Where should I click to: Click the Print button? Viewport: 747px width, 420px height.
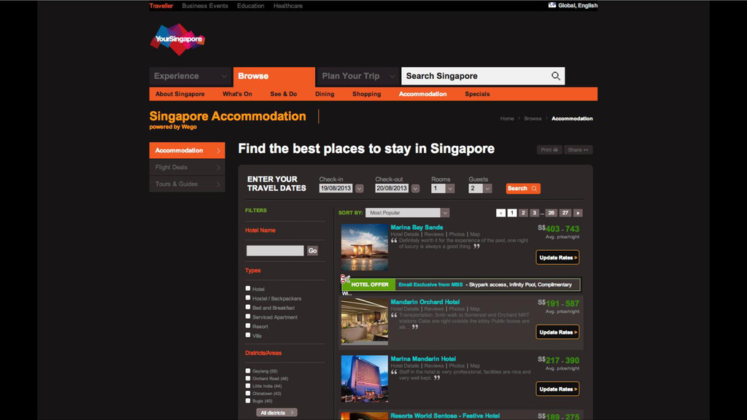point(549,149)
